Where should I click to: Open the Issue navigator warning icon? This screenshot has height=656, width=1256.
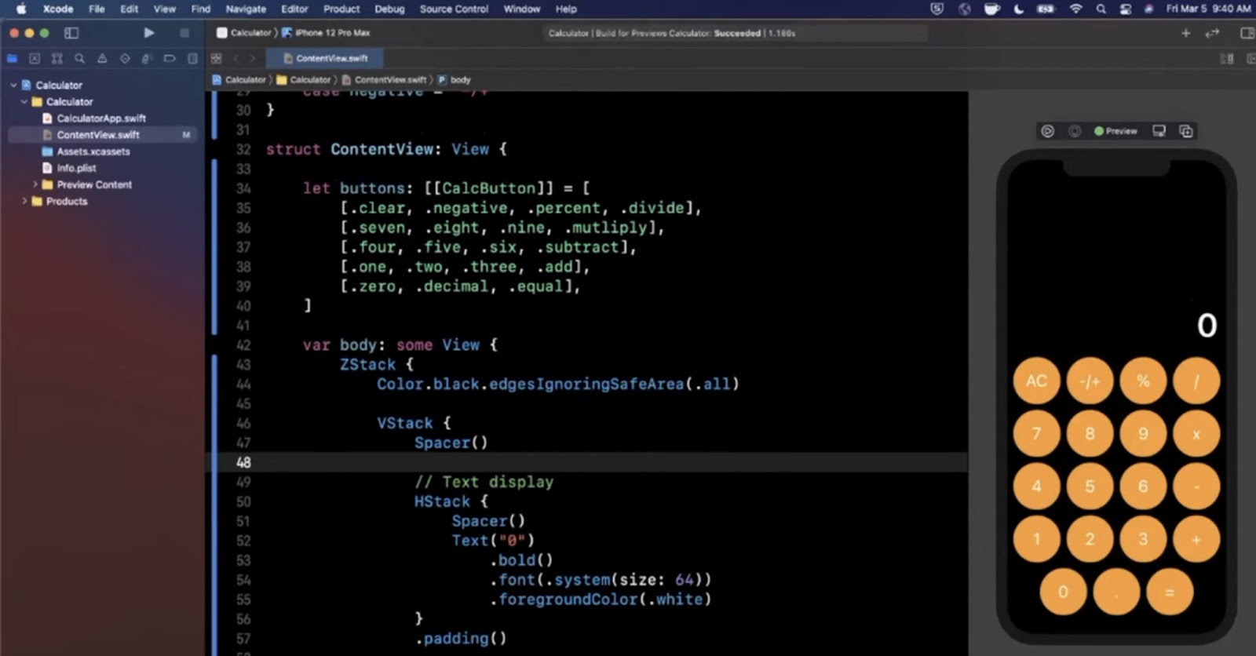(102, 59)
